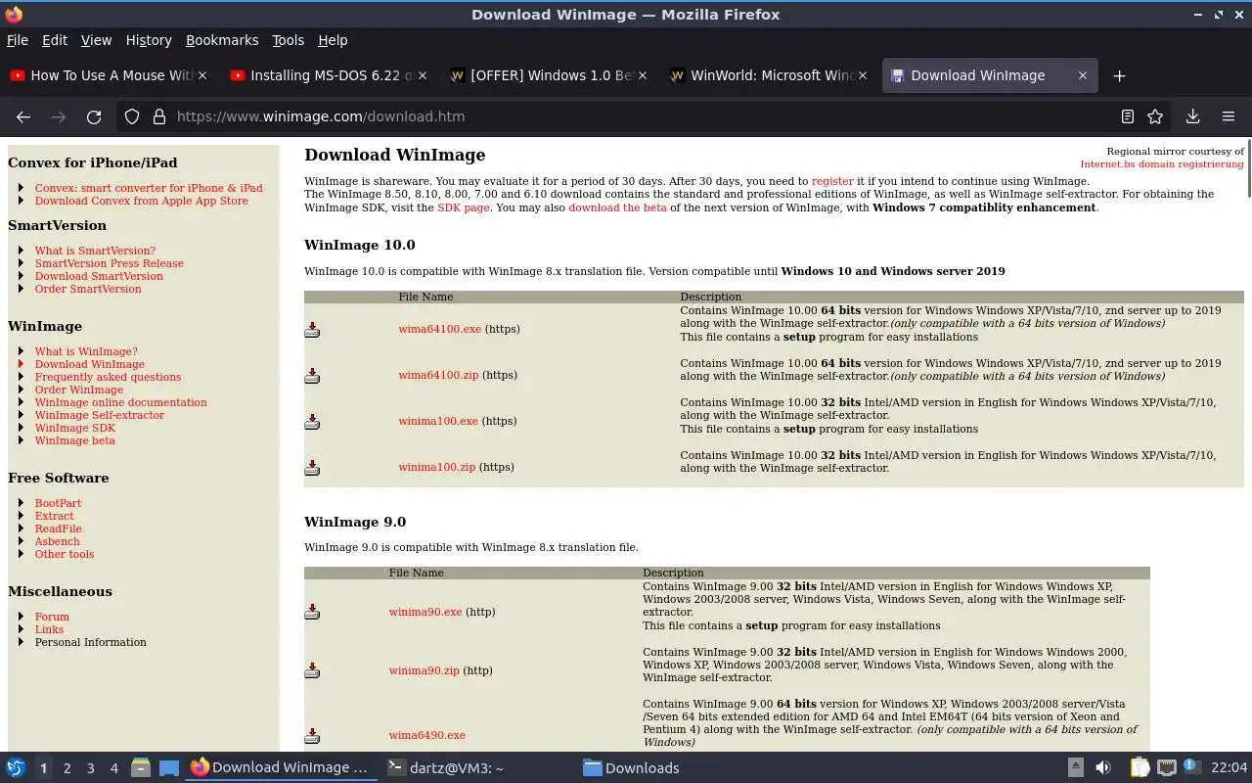Viewport: 1252px width, 783px height.
Task: Reload the page with the refresh button
Action: 94,116
